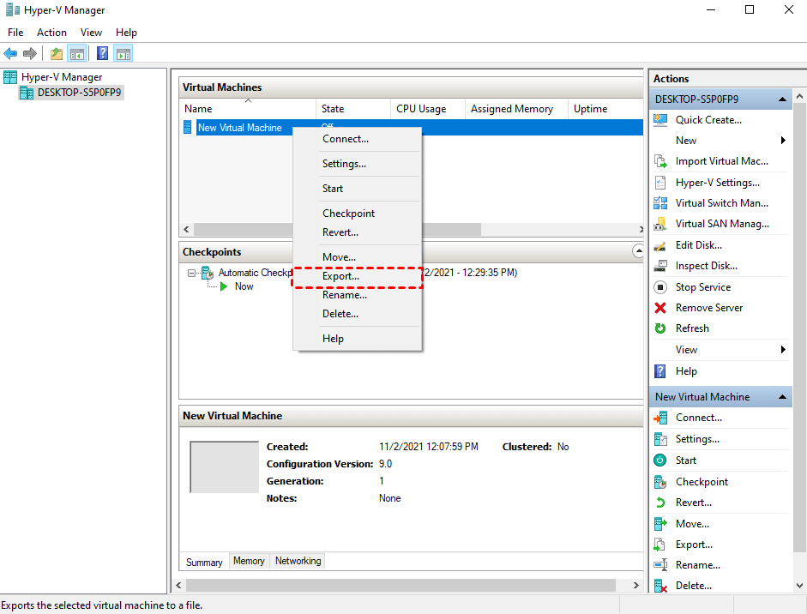
Task: Collapse the DESKTOP-S5P0FP9 actions section
Action: (783, 99)
